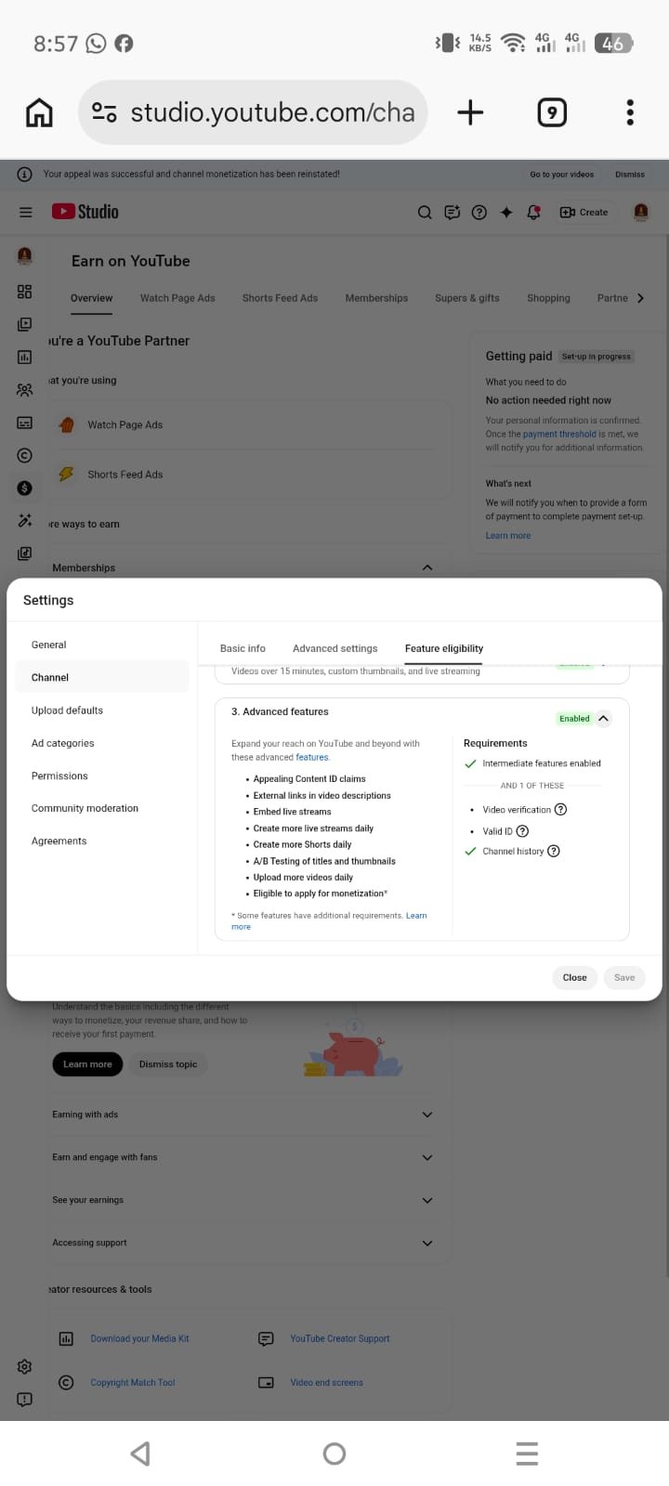The height and width of the screenshot is (1486, 669).
Task: Open a new browser tab with plus icon
Action: coord(470,112)
